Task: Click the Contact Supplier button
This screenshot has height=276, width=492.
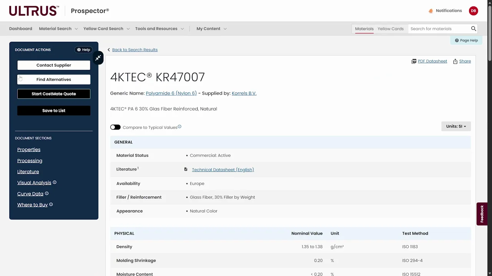Action: click(x=54, y=65)
